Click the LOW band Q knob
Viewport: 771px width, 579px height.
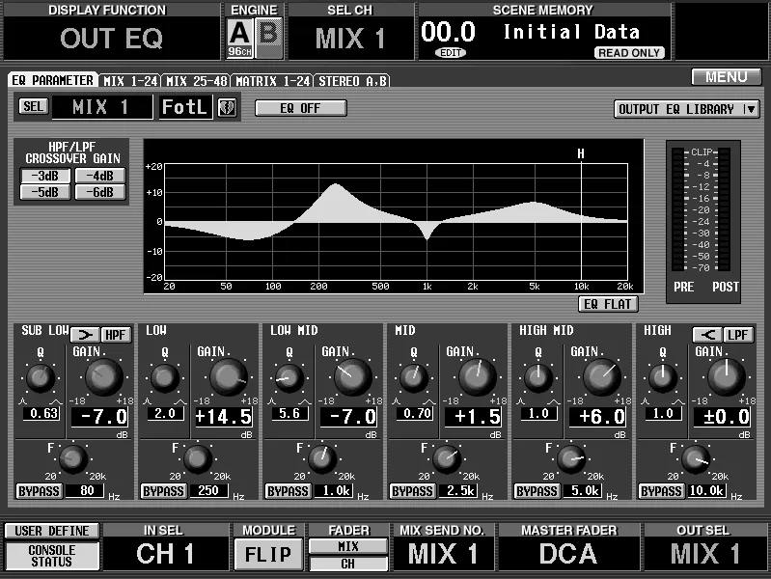tap(165, 378)
